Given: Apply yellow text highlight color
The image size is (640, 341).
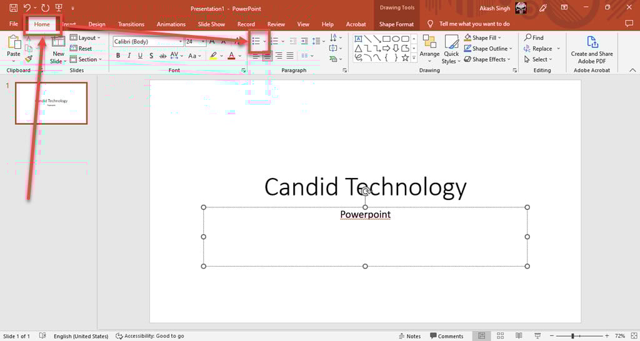Looking at the screenshot, I should click(x=213, y=56).
